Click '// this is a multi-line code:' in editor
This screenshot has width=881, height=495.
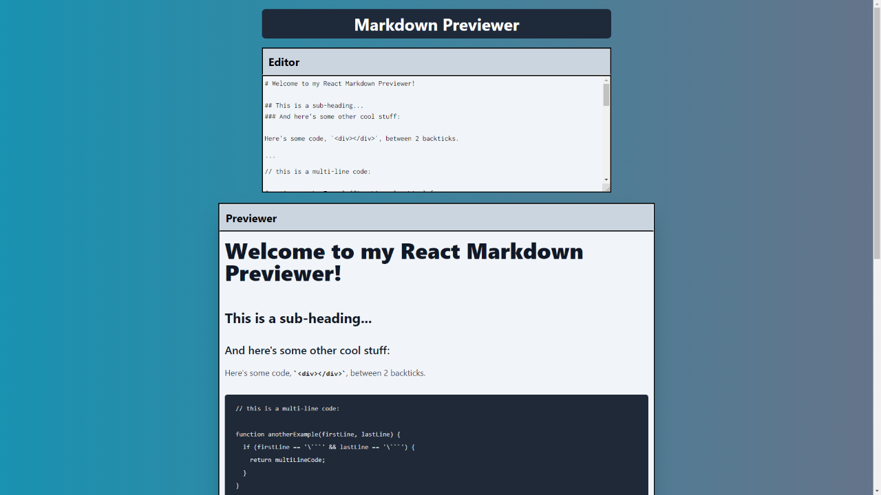[x=318, y=172]
